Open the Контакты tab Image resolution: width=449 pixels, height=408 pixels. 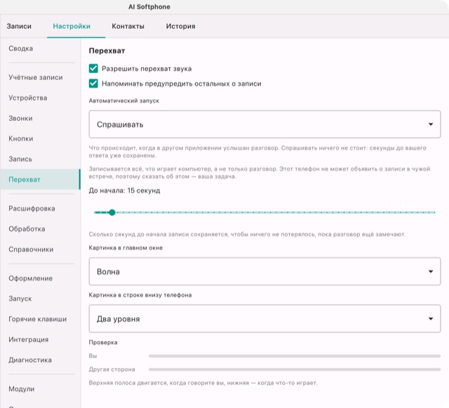[128, 26]
